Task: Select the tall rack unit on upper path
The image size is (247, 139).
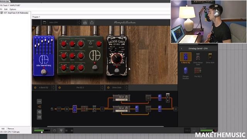Action: (x=168, y=98)
